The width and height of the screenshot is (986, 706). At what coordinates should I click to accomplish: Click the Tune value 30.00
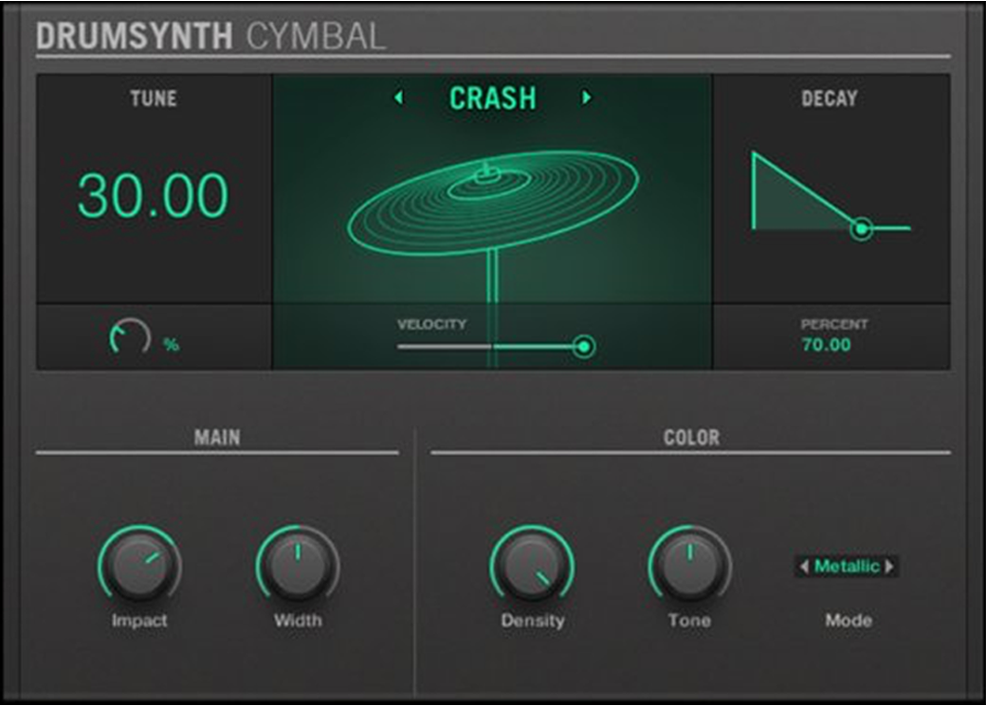tap(153, 196)
